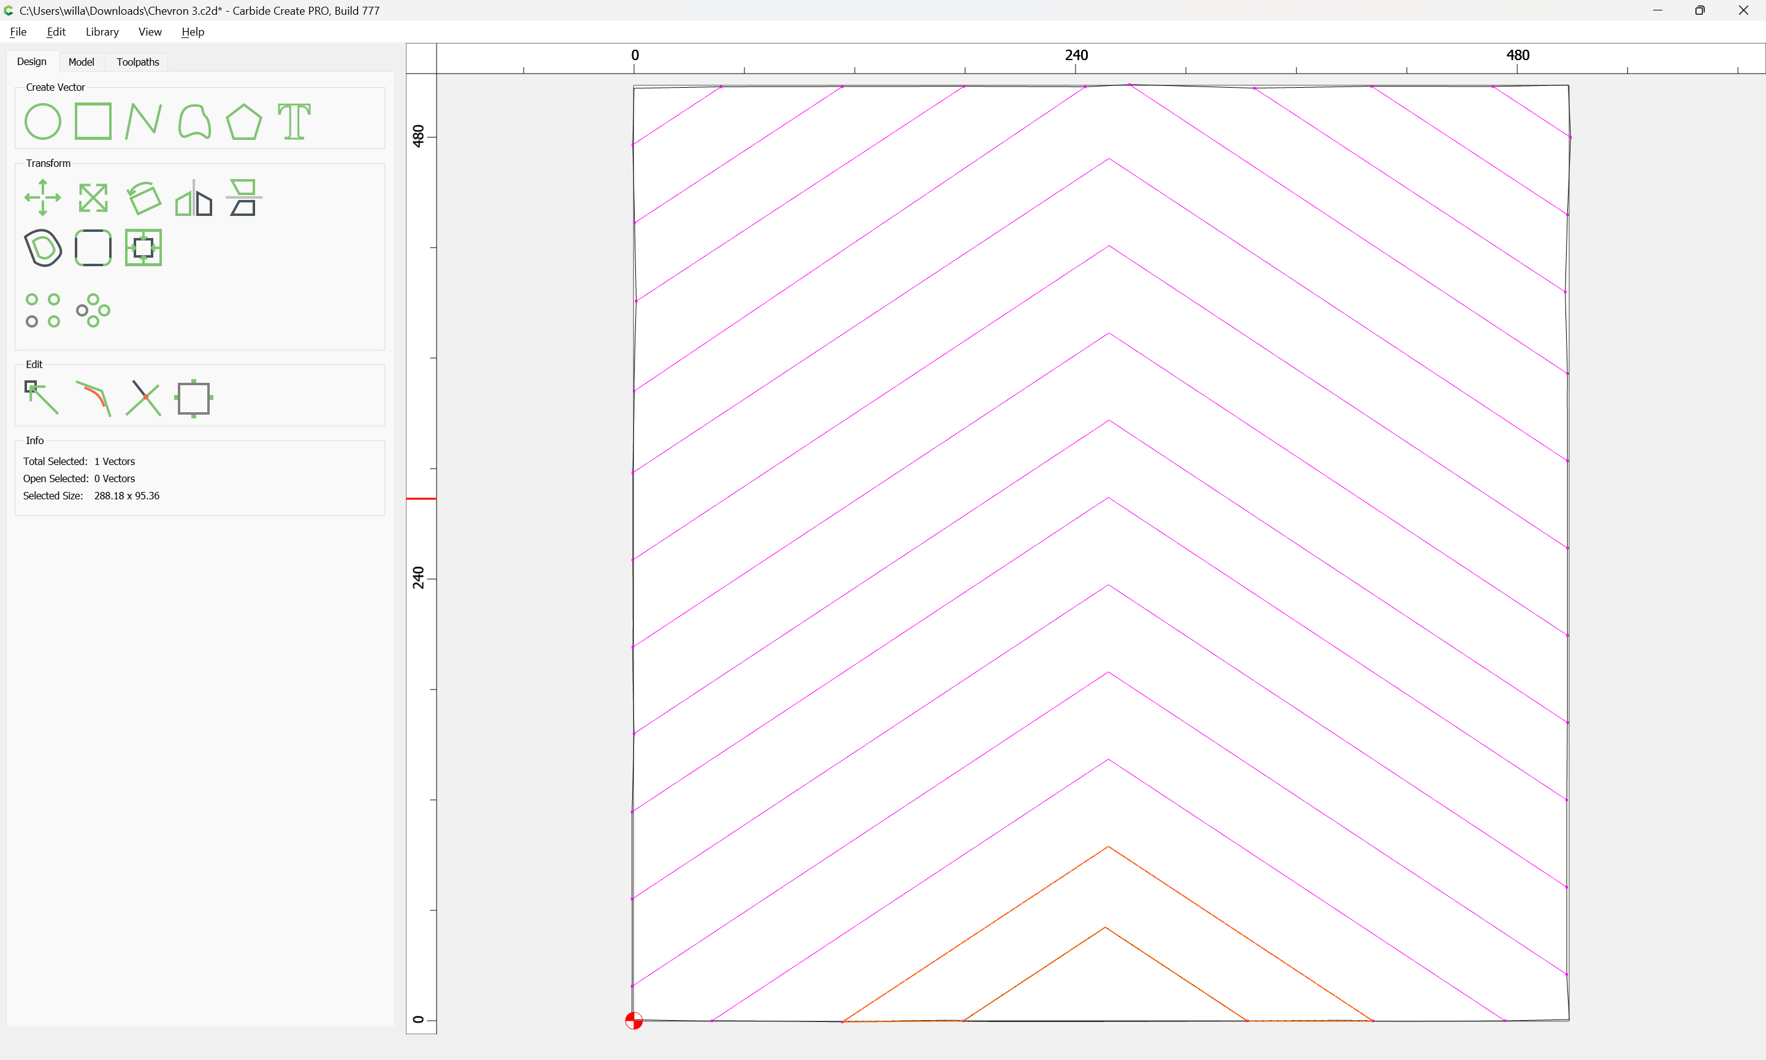1766x1060 pixels.
Task: Open the Boolean/Trim frame tool
Action: 143,248
